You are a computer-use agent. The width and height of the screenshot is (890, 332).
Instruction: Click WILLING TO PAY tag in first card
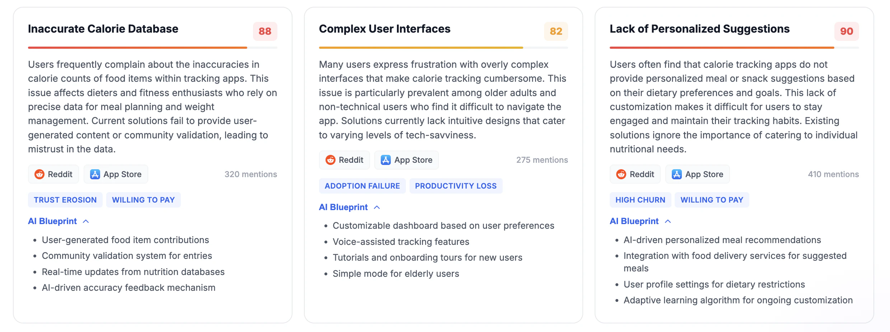point(143,200)
